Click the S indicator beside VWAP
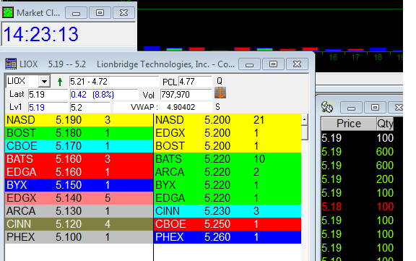Viewport: 416px width, 261px height. 218,107
